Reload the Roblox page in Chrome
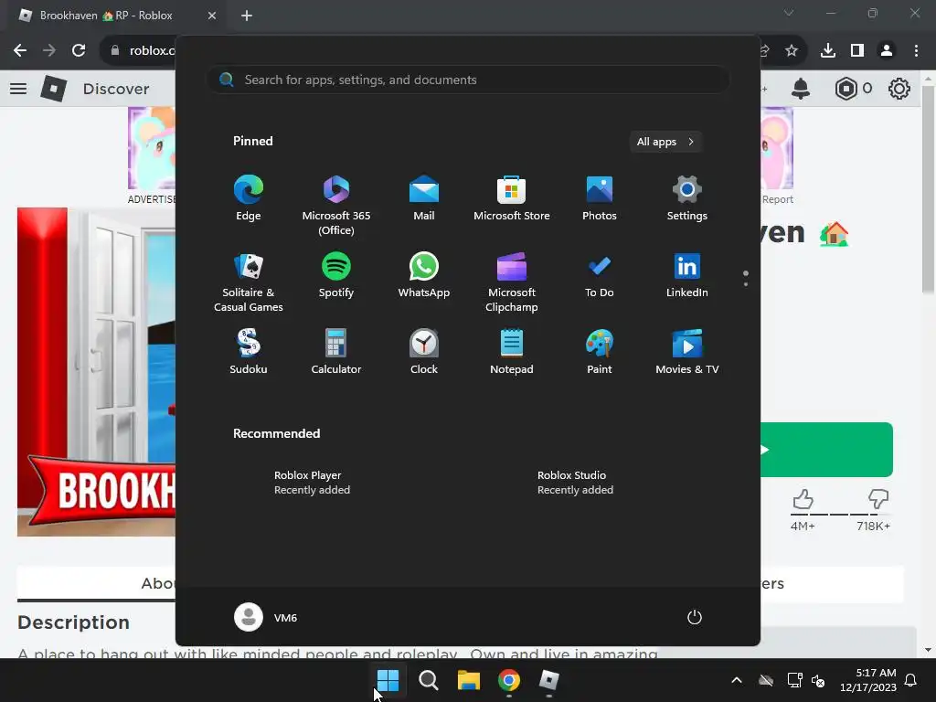 (x=79, y=50)
